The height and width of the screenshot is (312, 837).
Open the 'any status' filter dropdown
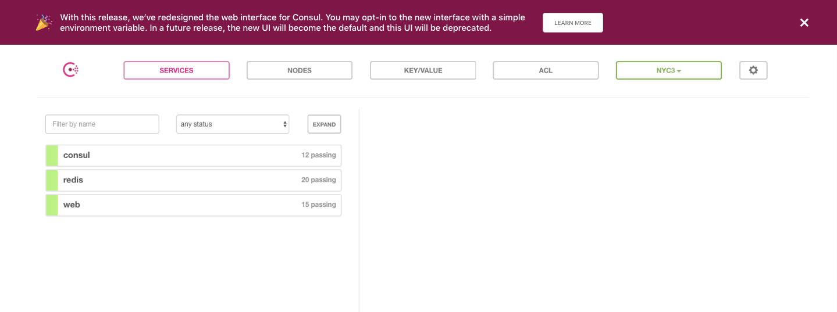pos(233,124)
